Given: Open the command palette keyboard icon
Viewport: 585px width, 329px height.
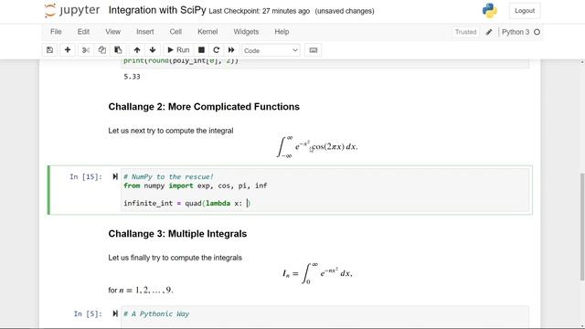Looking at the screenshot, I should tap(314, 50).
